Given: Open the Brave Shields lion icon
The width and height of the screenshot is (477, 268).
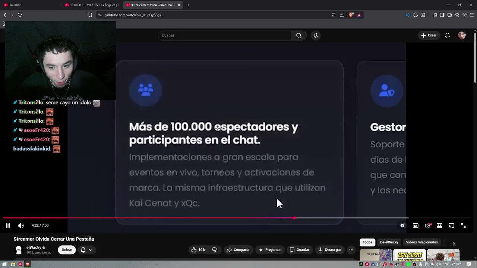Looking at the screenshot, I should [x=351, y=15].
